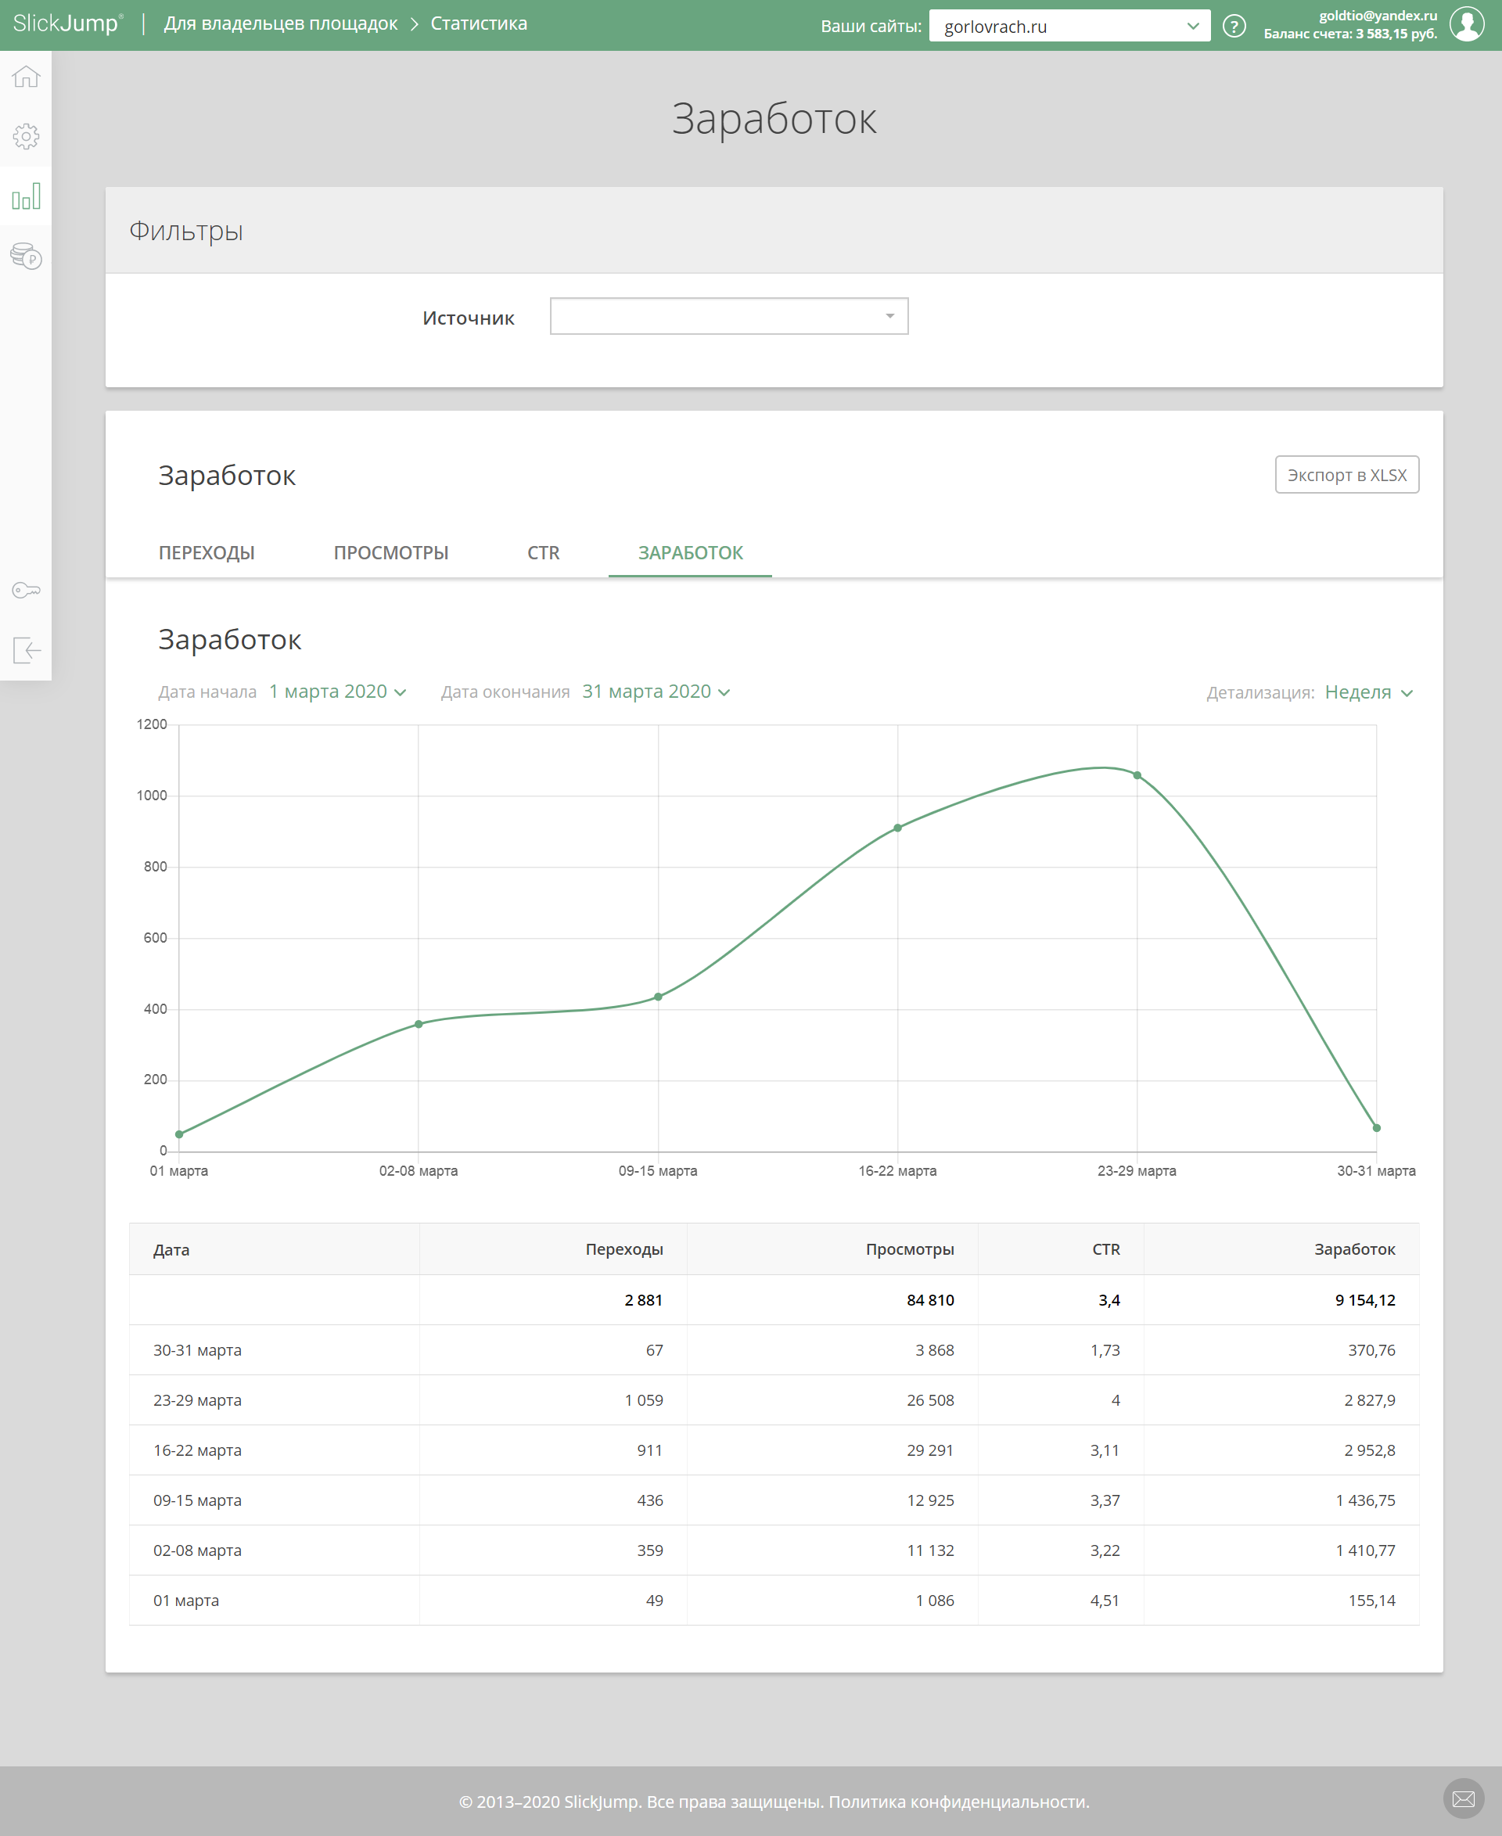This screenshot has height=1836, width=1502.
Task: Open the Источник source dropdown
Action: [728, 316]
